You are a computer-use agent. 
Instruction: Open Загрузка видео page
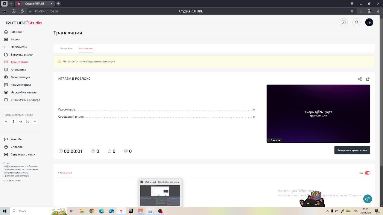(x=18, y=54)
